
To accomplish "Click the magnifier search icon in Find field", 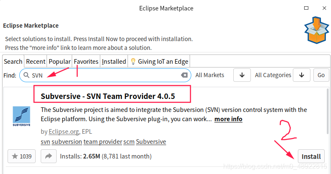I will [26, 75].
